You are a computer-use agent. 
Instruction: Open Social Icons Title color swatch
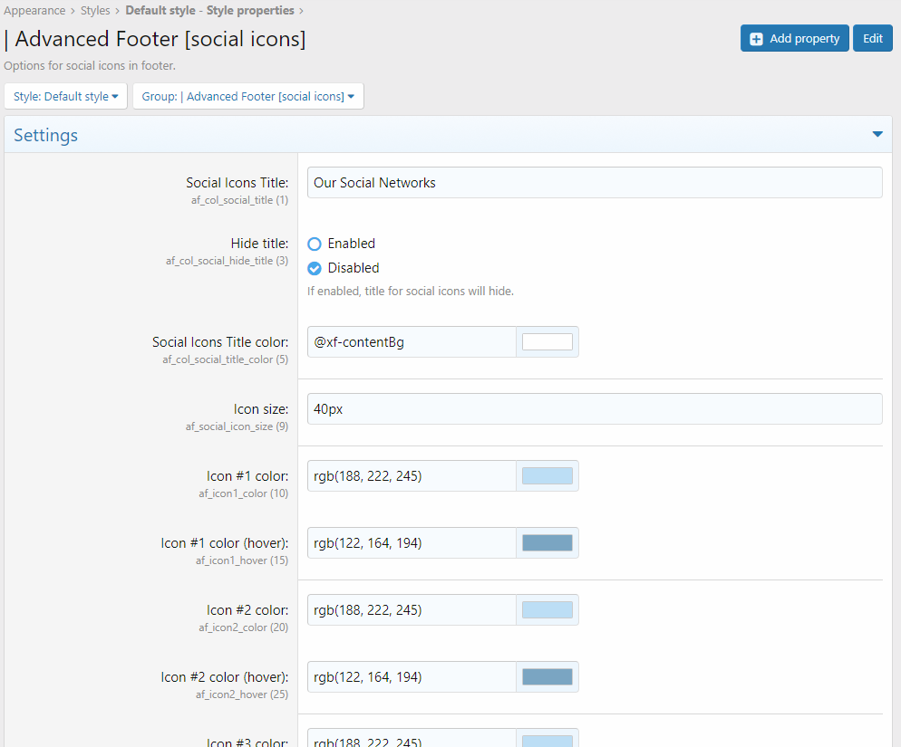547,342
